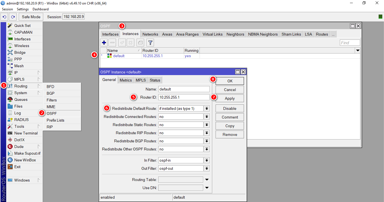Show more OSPF tabs via ellipsis
The width and height of the screenshot is (384, 202).
pyautogui.click(x=333, y=34)
